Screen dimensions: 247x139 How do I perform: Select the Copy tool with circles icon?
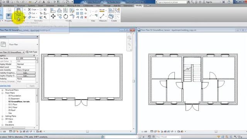59,16
